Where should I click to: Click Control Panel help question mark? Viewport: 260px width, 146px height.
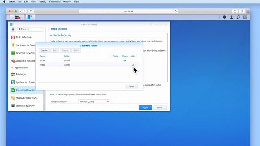(x=151, y=24)
